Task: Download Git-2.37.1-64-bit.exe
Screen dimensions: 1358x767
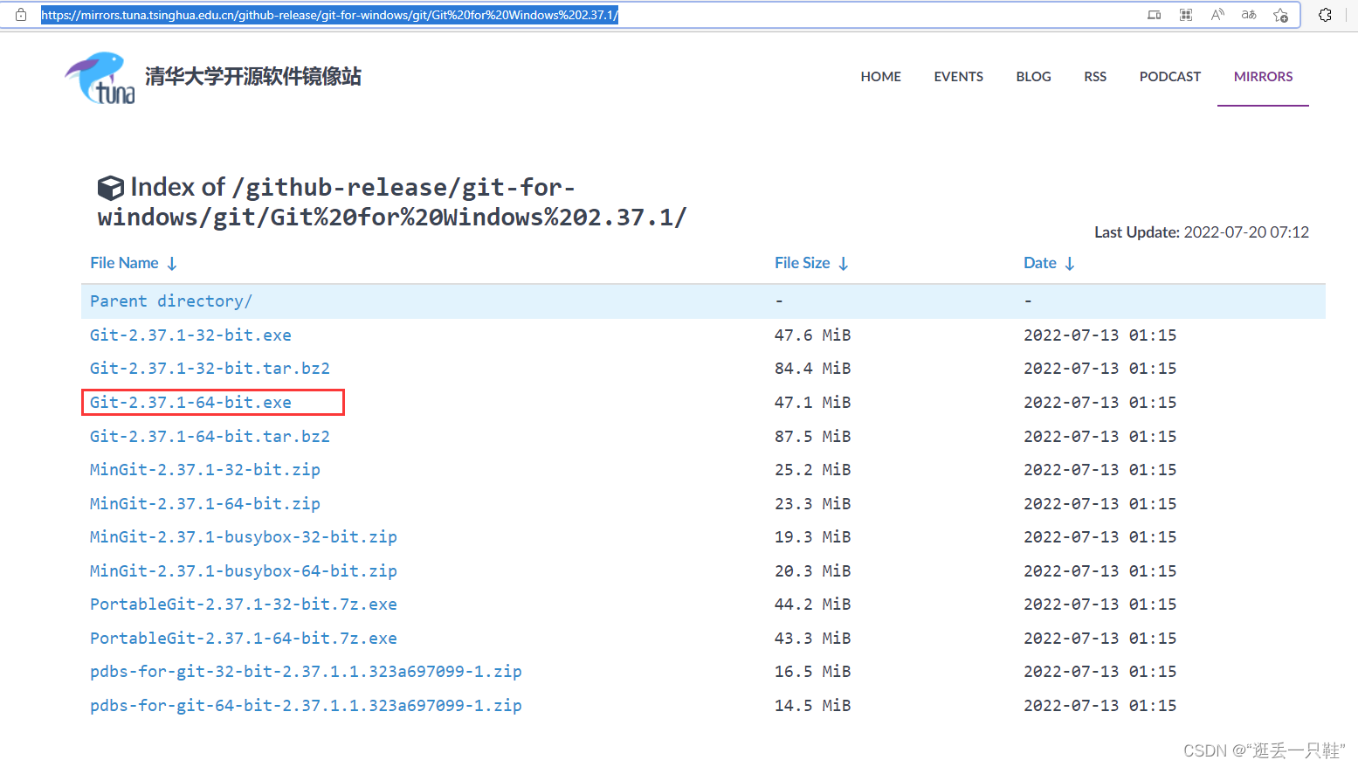Action: (190, 403)
